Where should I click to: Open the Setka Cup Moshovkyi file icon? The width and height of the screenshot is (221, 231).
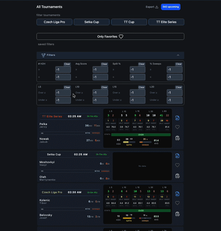coord(177,156)
